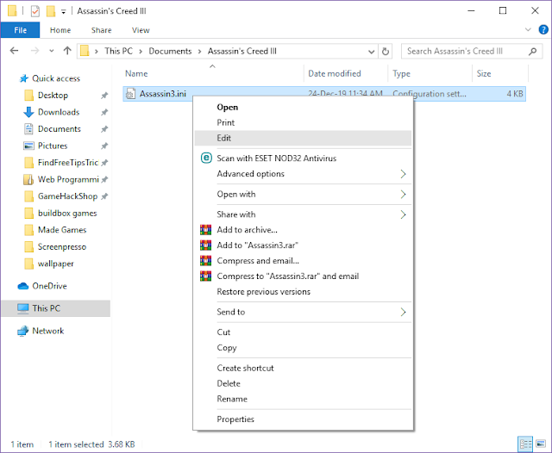Image resolution: width=552 pixels, height=453 pixels.
Task: Click the This PC breadcrumb
Action: pyautogui.click(x=119, y=52)
